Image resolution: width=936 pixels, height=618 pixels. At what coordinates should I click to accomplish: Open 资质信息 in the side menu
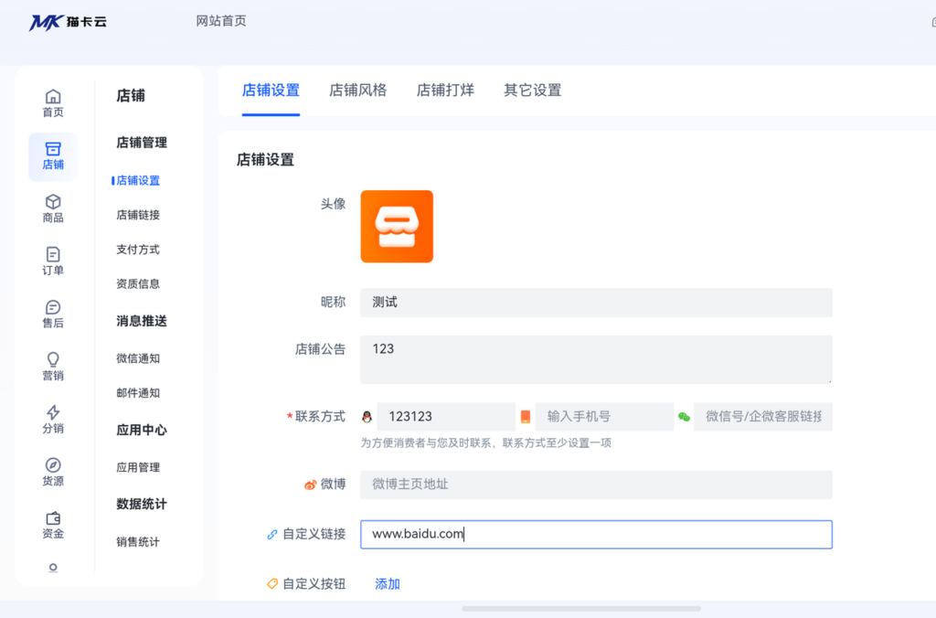[138, 283]
